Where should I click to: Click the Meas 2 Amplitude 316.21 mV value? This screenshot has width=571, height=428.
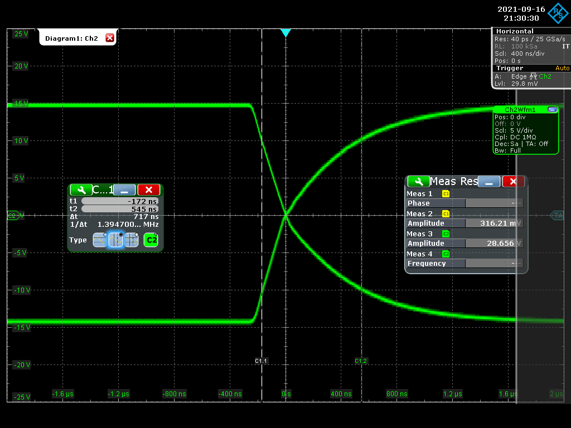click(x=494, y=223)
